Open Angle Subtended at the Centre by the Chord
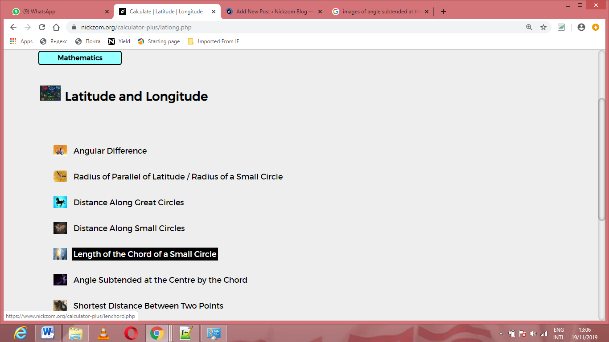The image size is (609, 342). 160,280
